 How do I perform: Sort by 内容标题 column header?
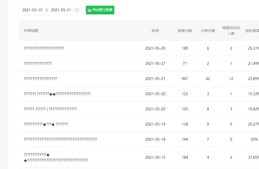[31, 31]
